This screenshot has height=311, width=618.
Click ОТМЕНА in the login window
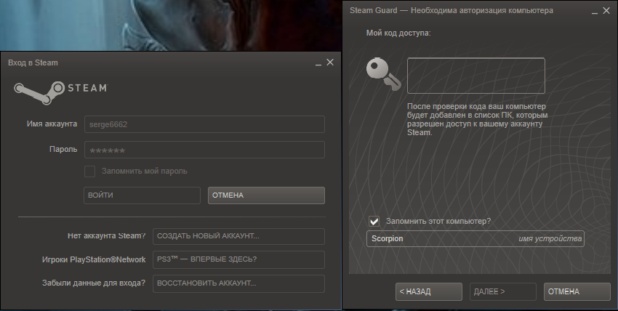[266, 195]
